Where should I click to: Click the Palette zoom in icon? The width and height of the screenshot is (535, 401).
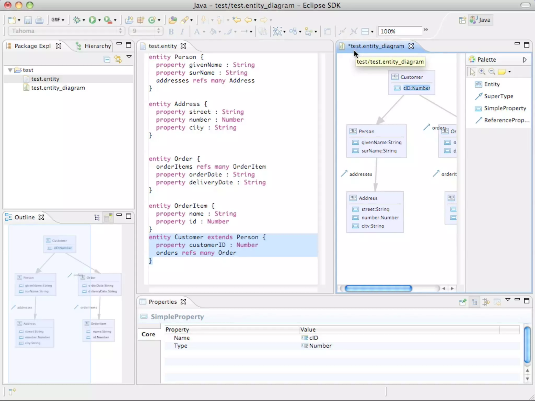(482, 72)
